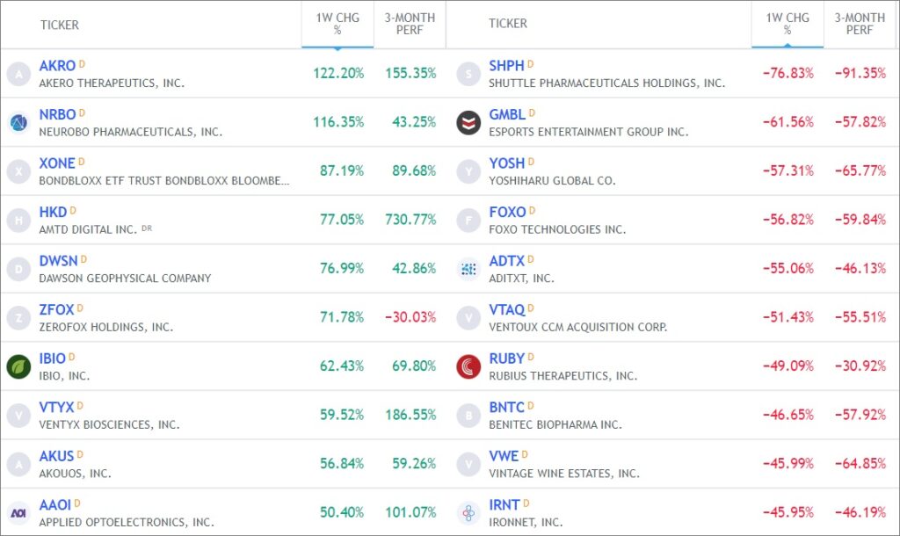Open the HKD ticker link
900x536 pixels.
pos(53,213)
